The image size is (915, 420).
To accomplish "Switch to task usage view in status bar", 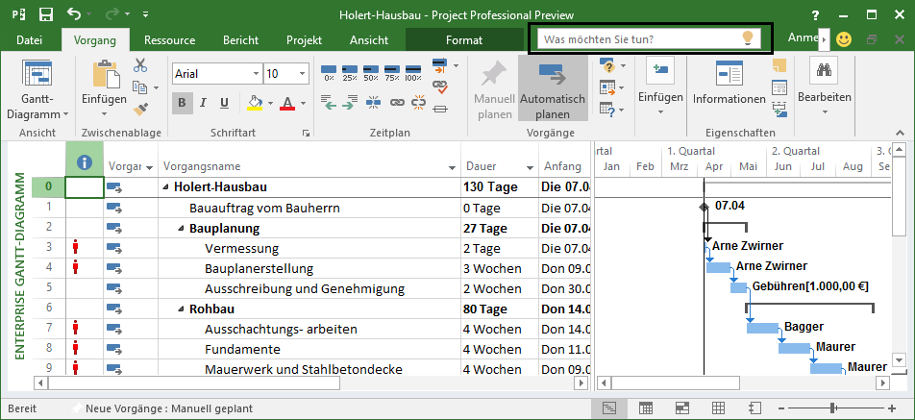I will (x=646, y=408).
